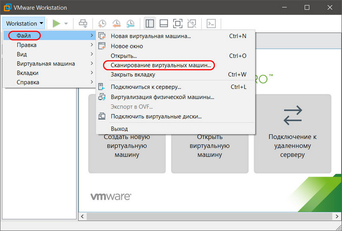Click the new window icon in menu
The image size is (342, 231).
[102, 46]
